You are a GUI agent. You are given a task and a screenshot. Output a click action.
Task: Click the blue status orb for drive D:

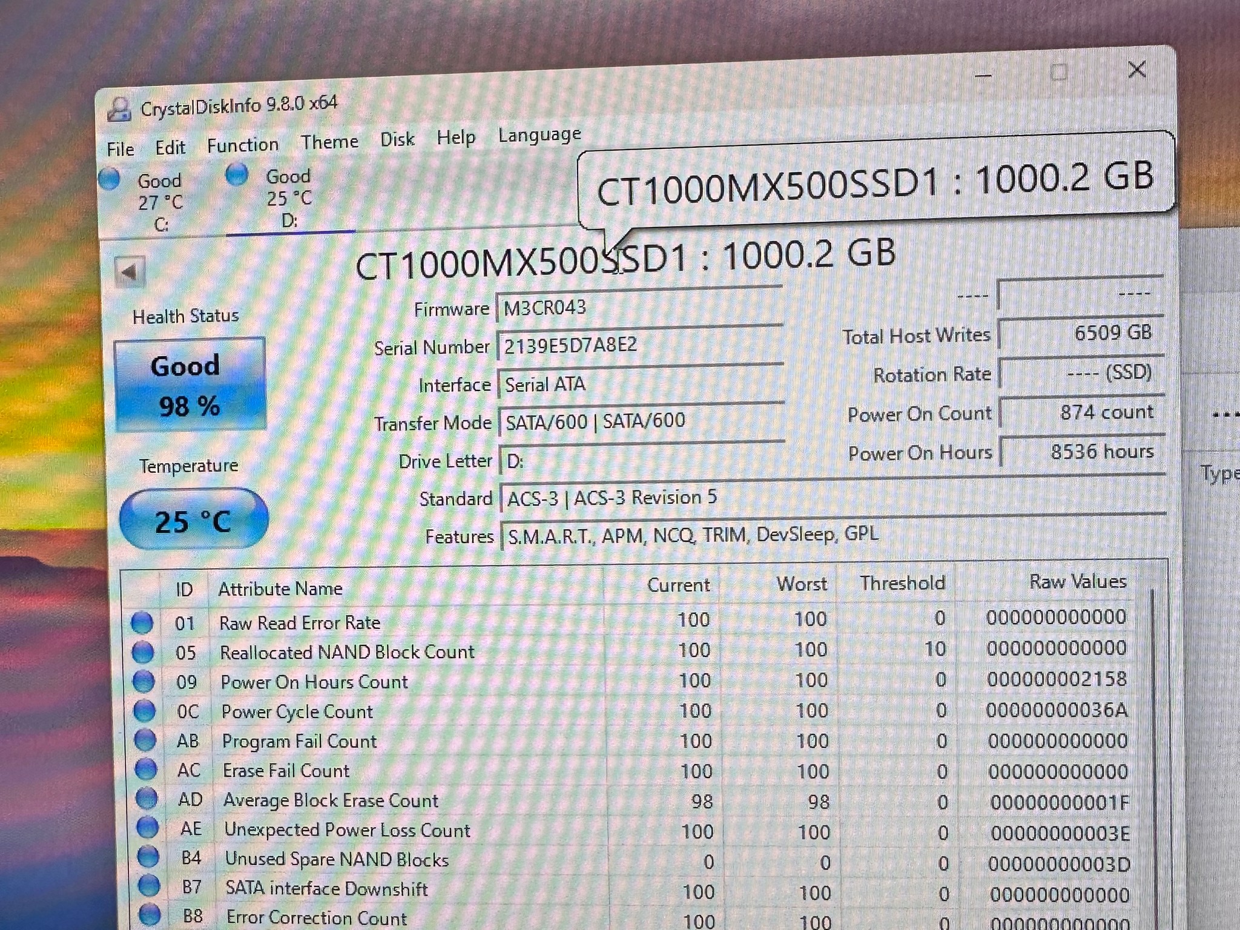tap(237, 174)
